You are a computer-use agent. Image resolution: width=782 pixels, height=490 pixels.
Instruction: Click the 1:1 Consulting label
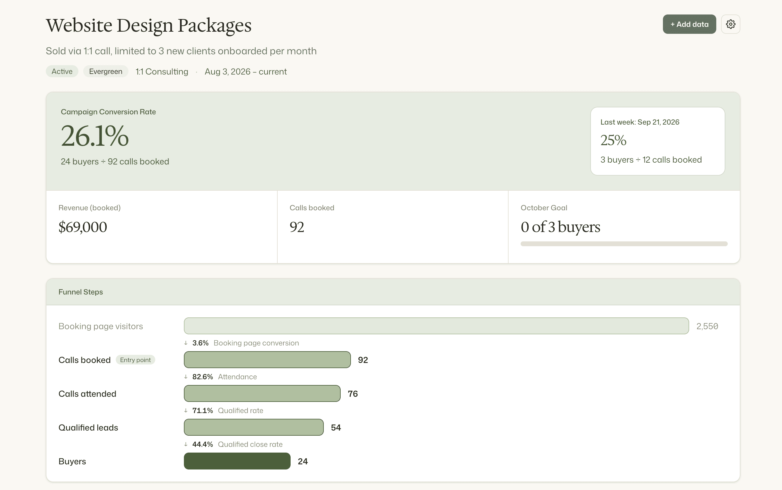[x=162, y=72]
